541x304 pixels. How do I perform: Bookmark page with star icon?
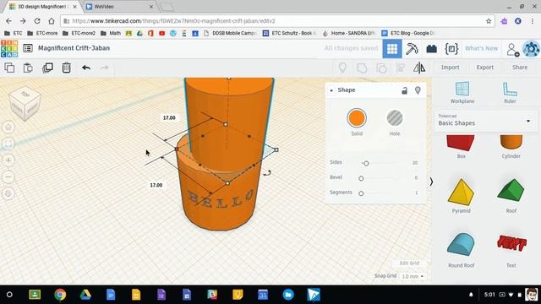coord(489,21)
